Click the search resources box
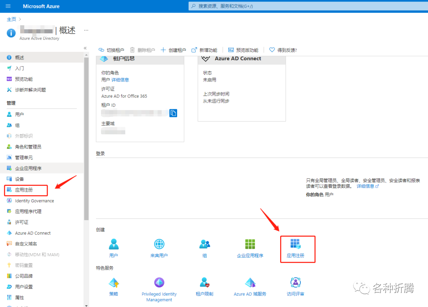428x307 pixels. click(308, 6)
